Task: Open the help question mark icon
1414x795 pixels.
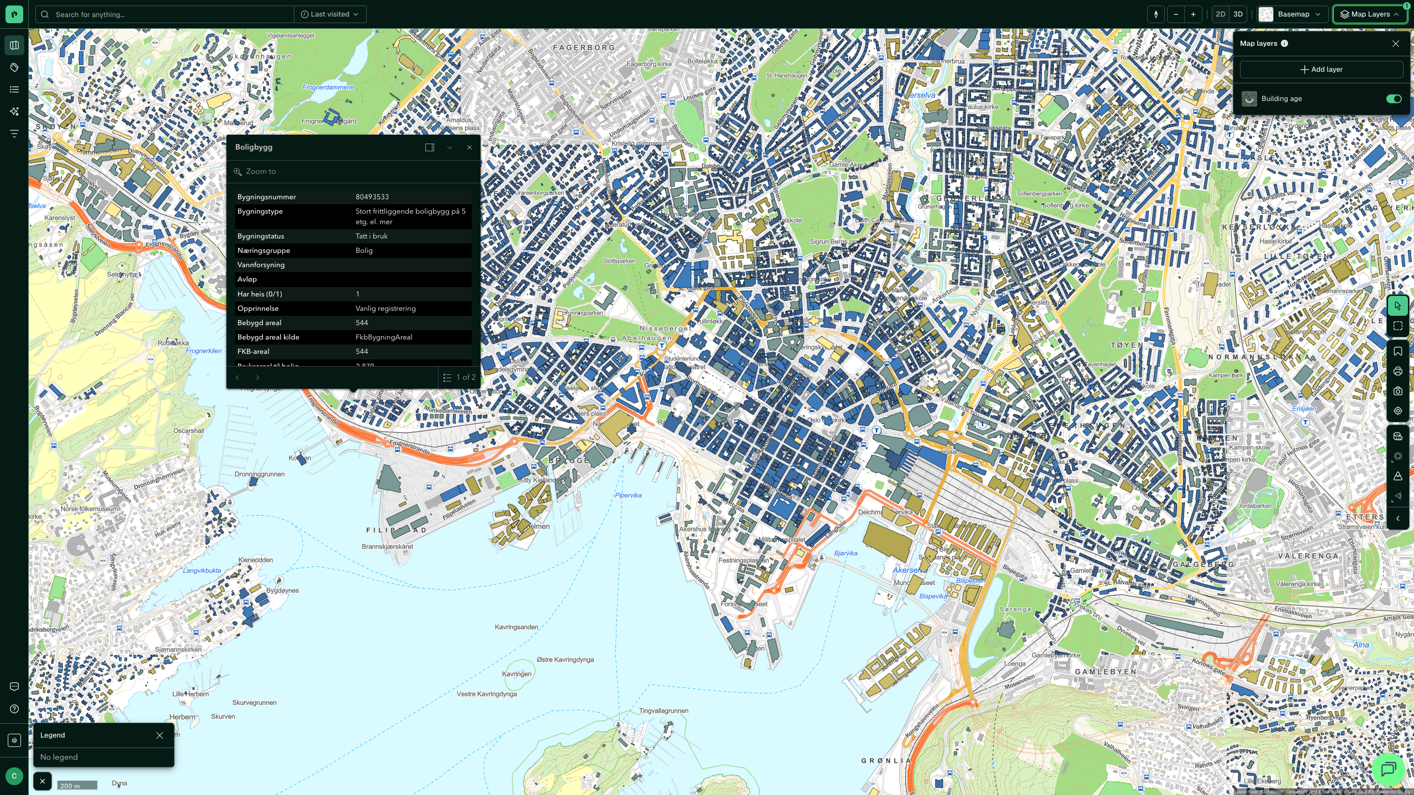Action: pyautogui.click(x=14, y=709)
